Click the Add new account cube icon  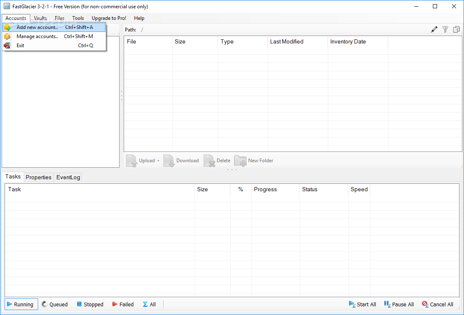point(7,27)
